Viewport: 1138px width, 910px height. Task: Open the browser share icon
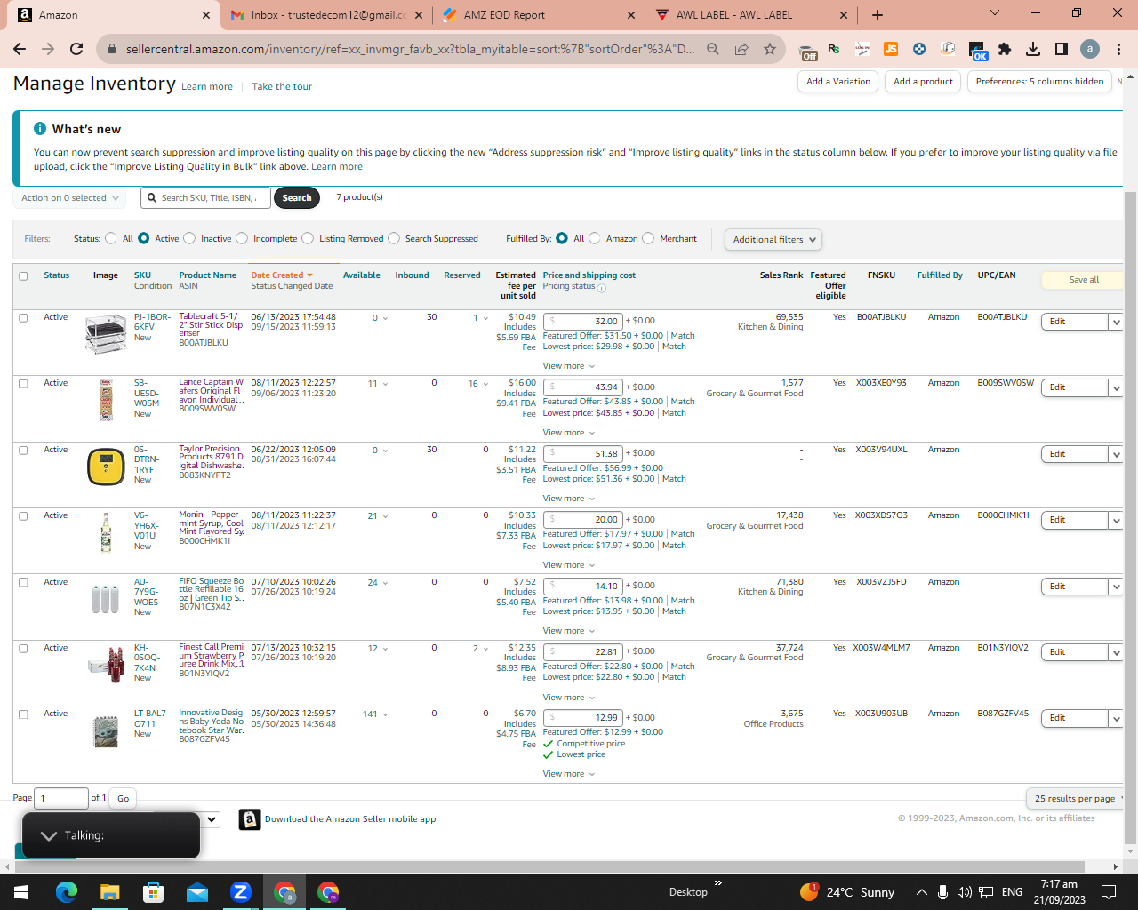pos(741,49)
